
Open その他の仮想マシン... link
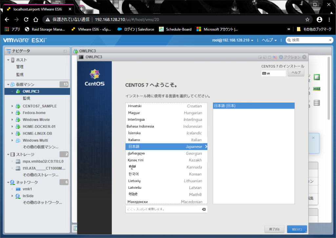pos(40,147)
